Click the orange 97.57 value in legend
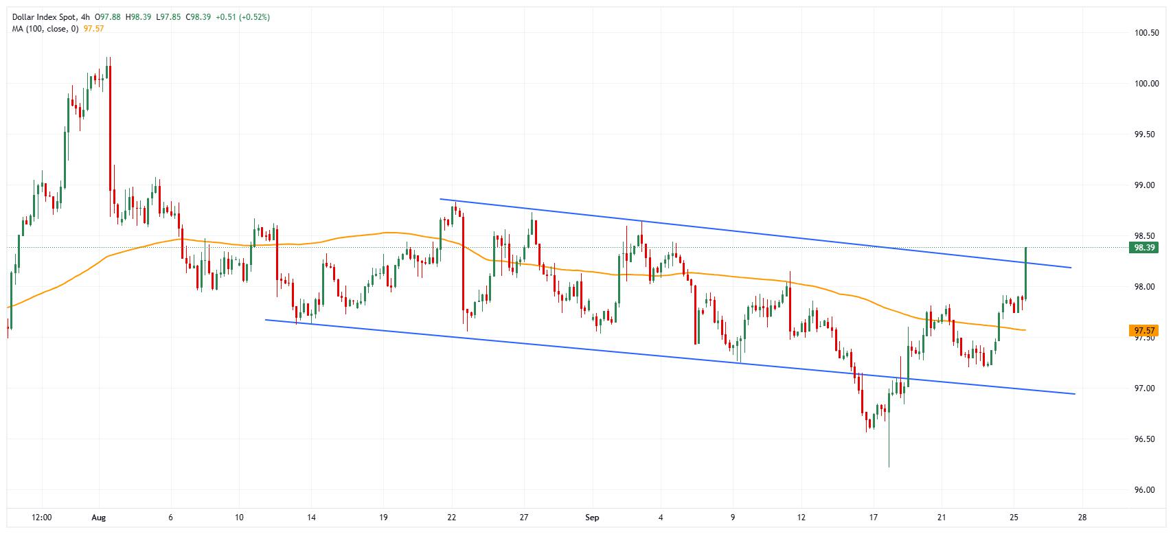Viewport: 1173px width, 534px height. point(93,29)
